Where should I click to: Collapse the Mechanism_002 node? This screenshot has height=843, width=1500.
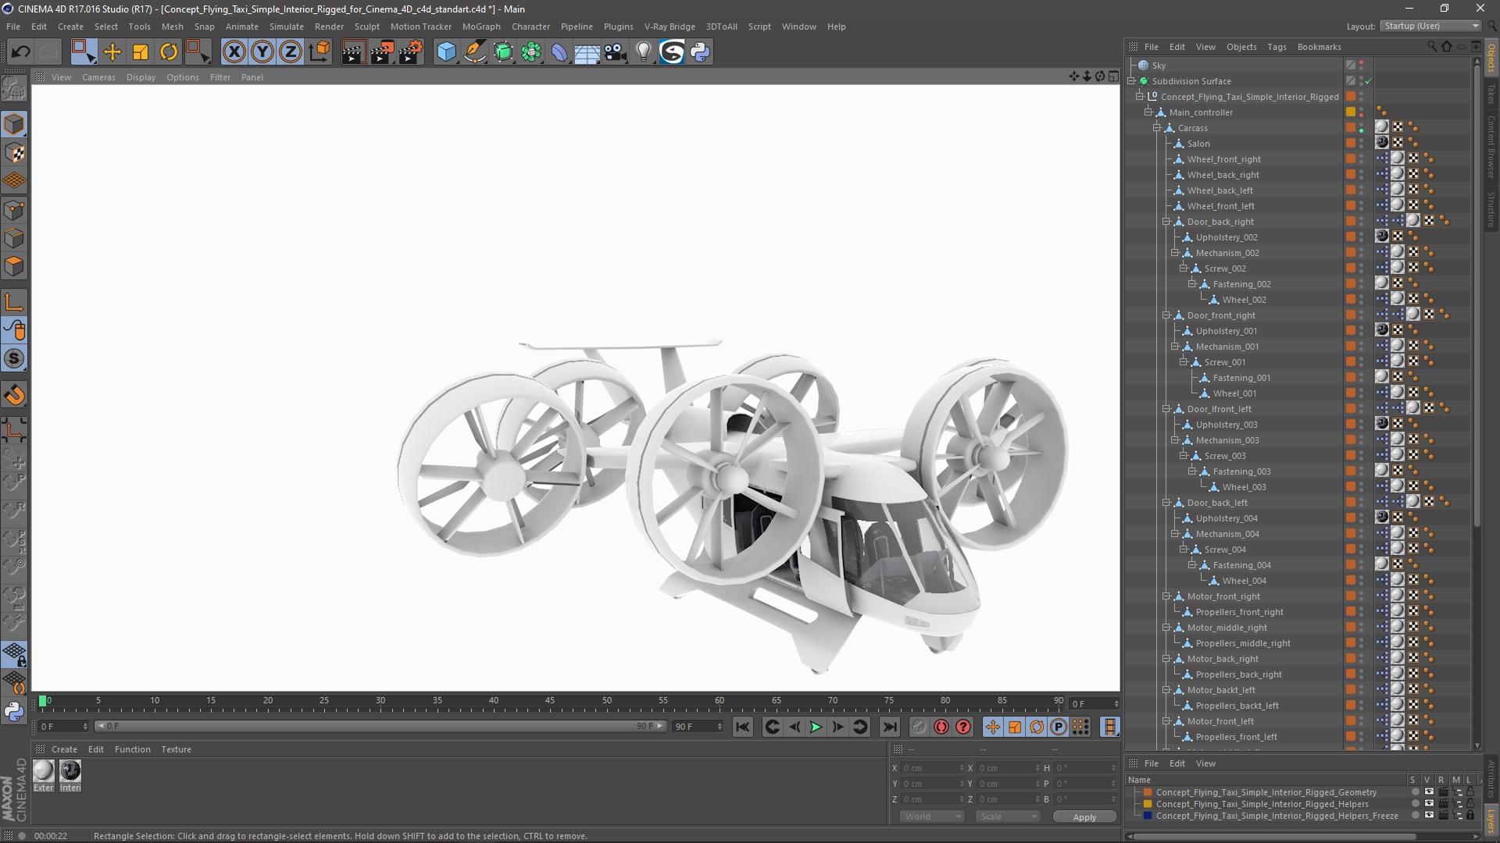pyautogui.click(x=1174, y=253)
